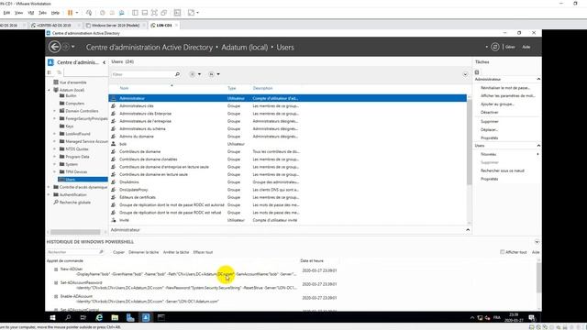Collapse the navigation pane with the chevron
This screenshot has width=587, height=330.
tap(104, 62)
